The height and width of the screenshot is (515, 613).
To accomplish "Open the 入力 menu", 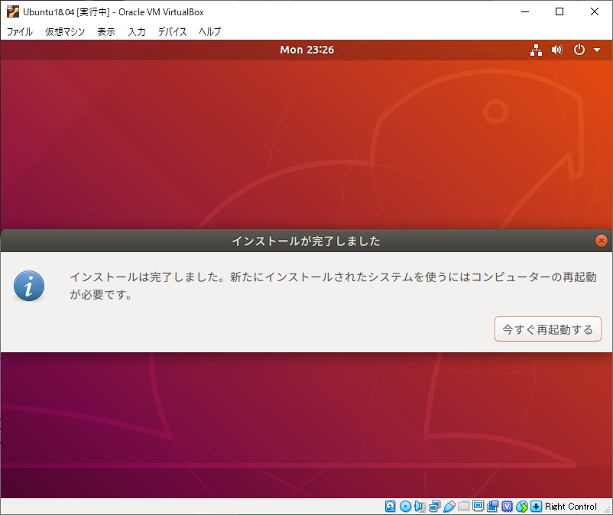I will 137,31.
